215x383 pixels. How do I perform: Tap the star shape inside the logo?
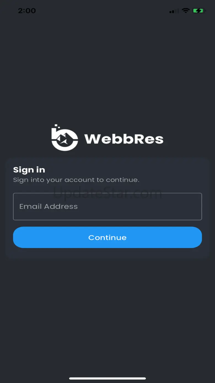tap(64, 139)
